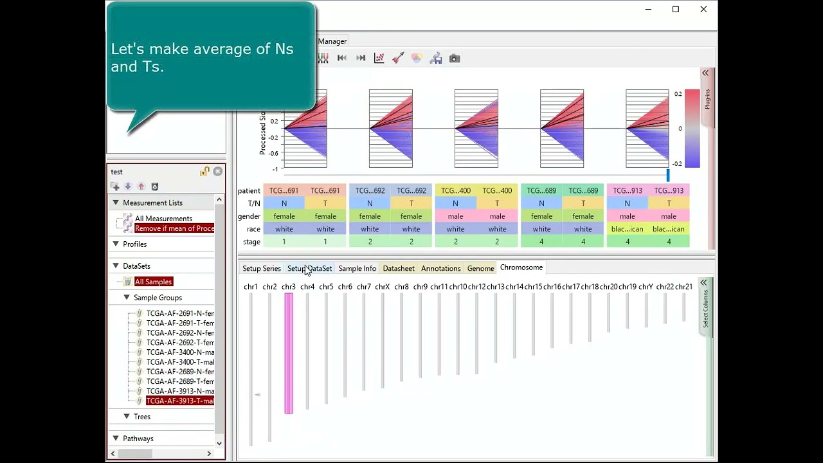
Task: Click the Manager tab at top
Action: coord(332,41)
